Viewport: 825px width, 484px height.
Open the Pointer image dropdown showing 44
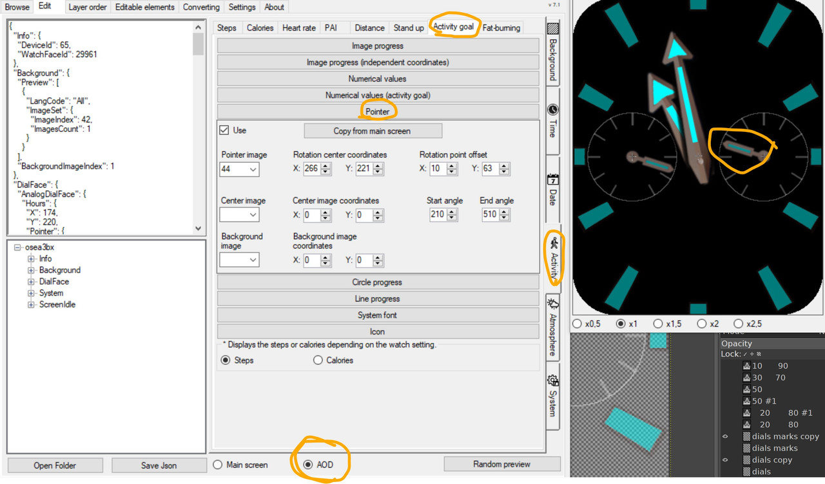coord(239,169)
